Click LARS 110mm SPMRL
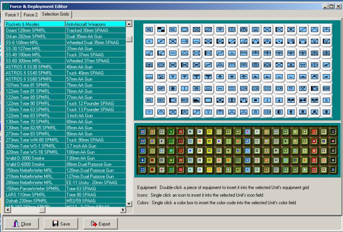Screen dimensions: 343x232 click(35, 194)
